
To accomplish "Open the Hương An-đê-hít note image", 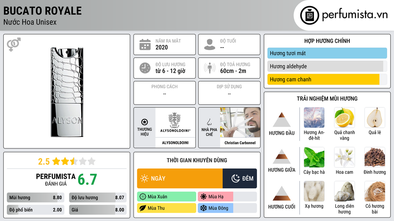I will point(314,118).
